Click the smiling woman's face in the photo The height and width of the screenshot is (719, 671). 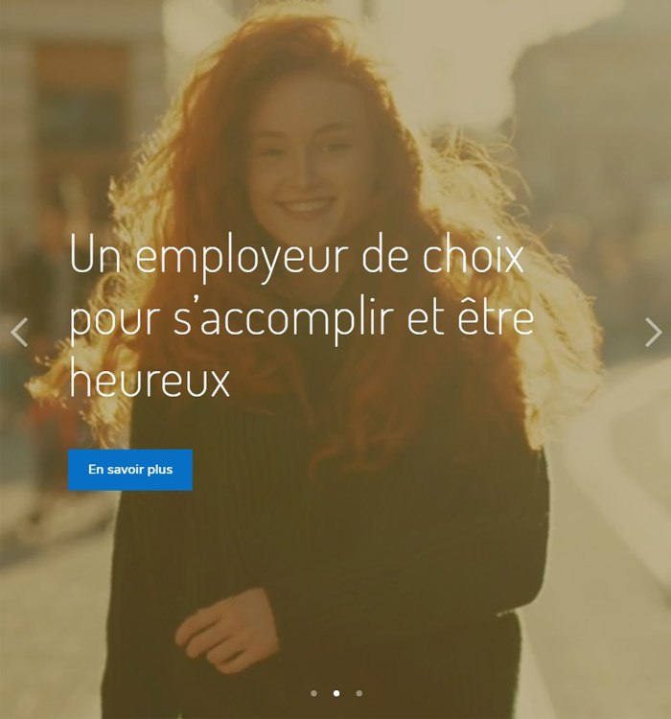pyautogui.click(x=307, y=163)
